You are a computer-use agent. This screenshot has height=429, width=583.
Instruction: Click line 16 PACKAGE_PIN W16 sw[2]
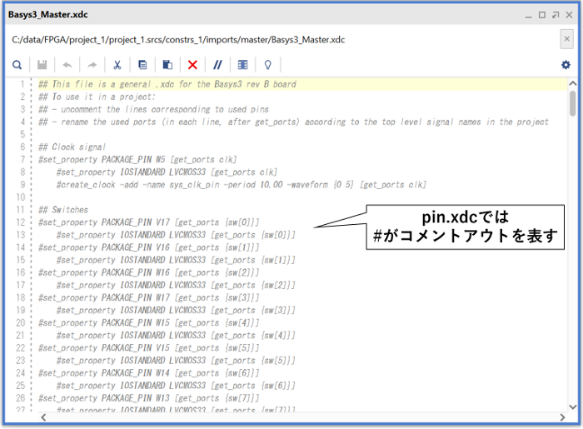pyautogui.click(x=149, y=272)
